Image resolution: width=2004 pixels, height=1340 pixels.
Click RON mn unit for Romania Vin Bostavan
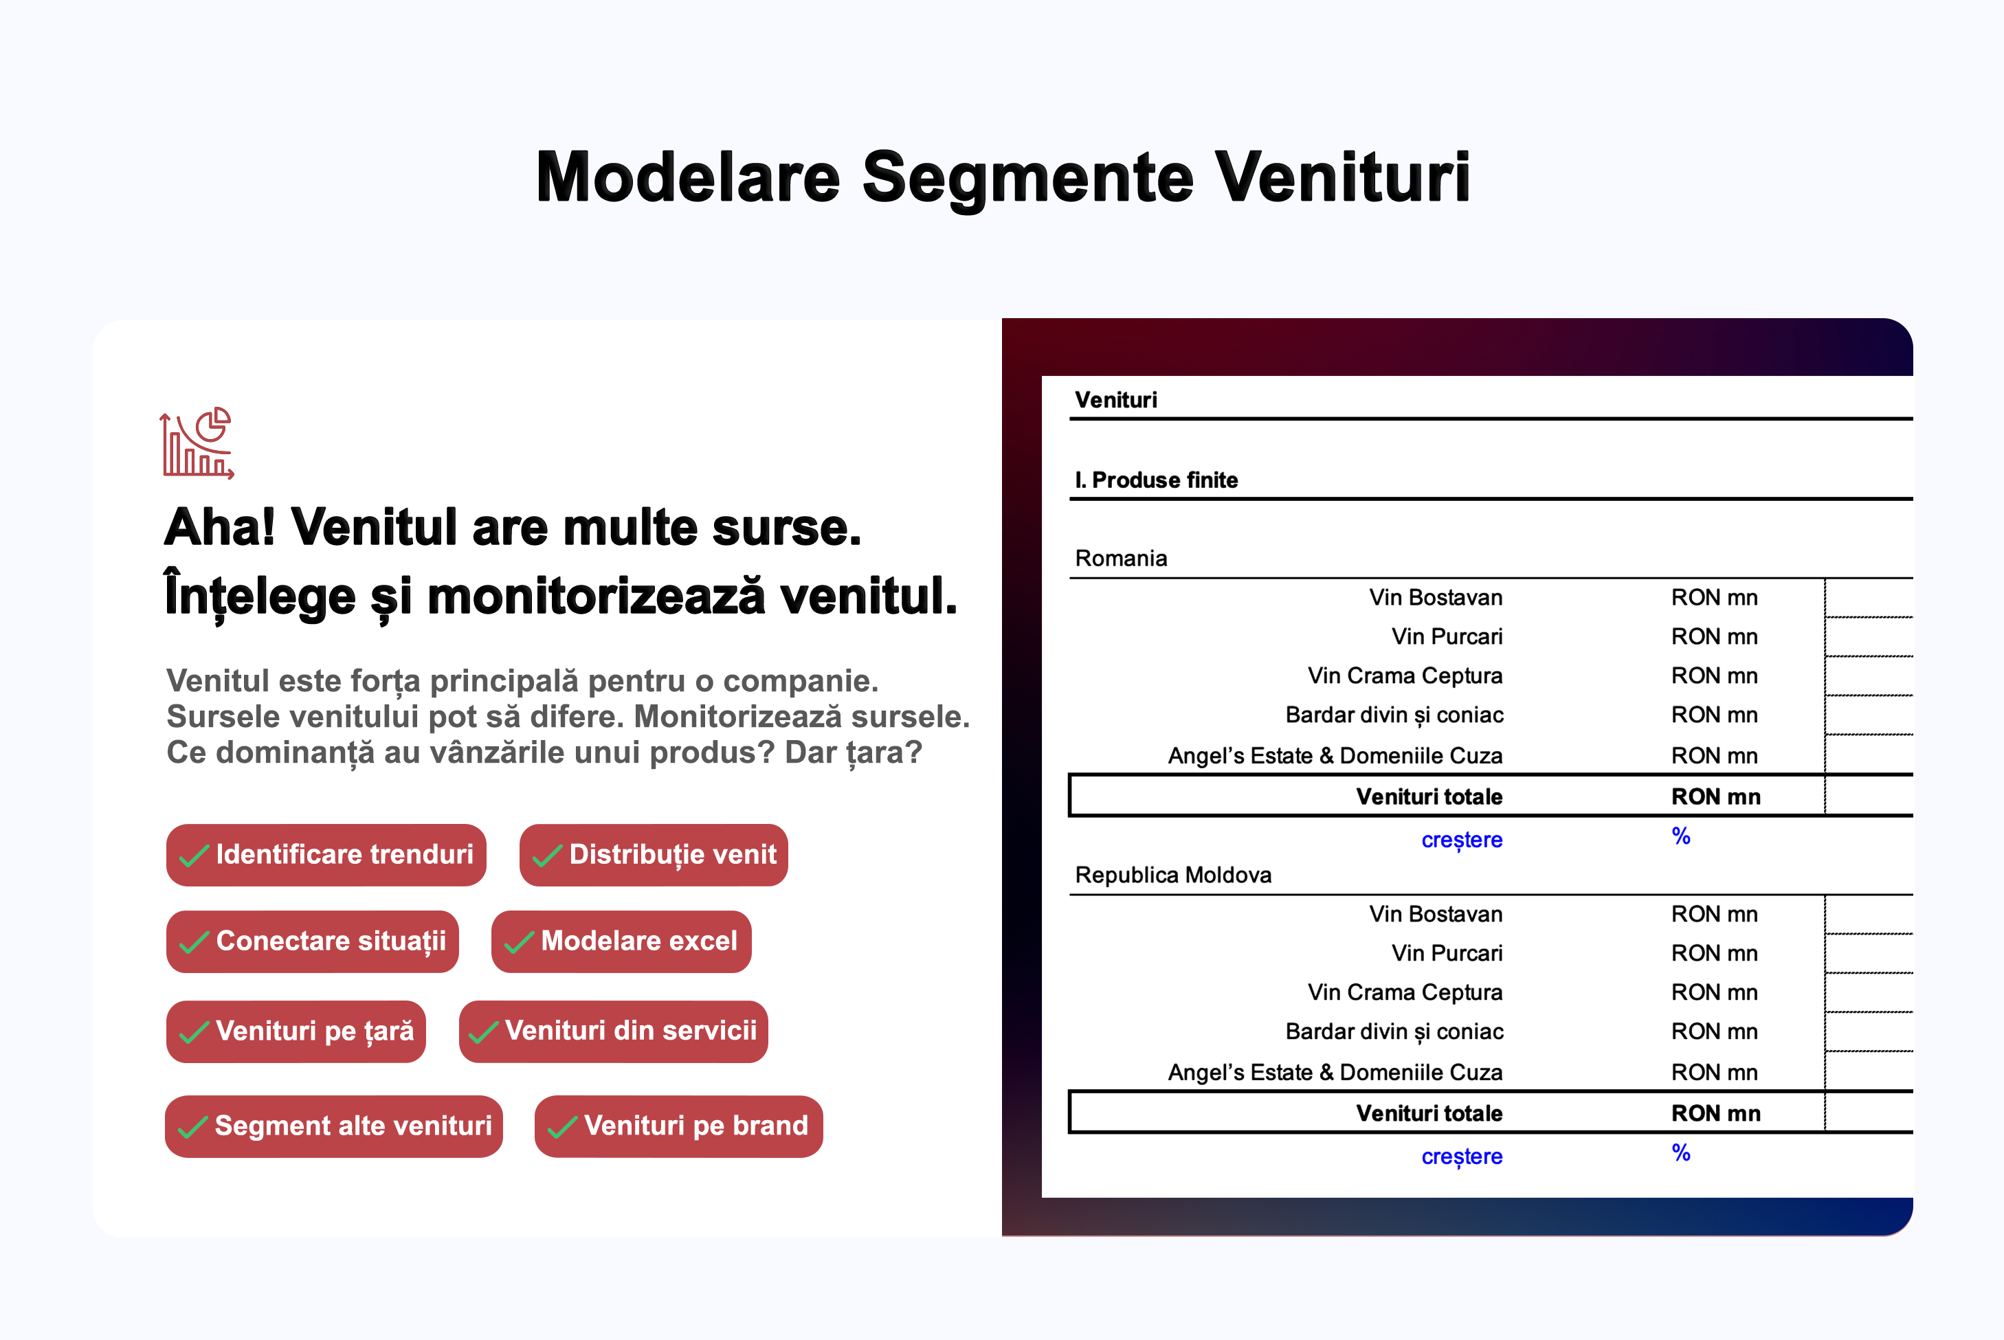[1714, 597]
